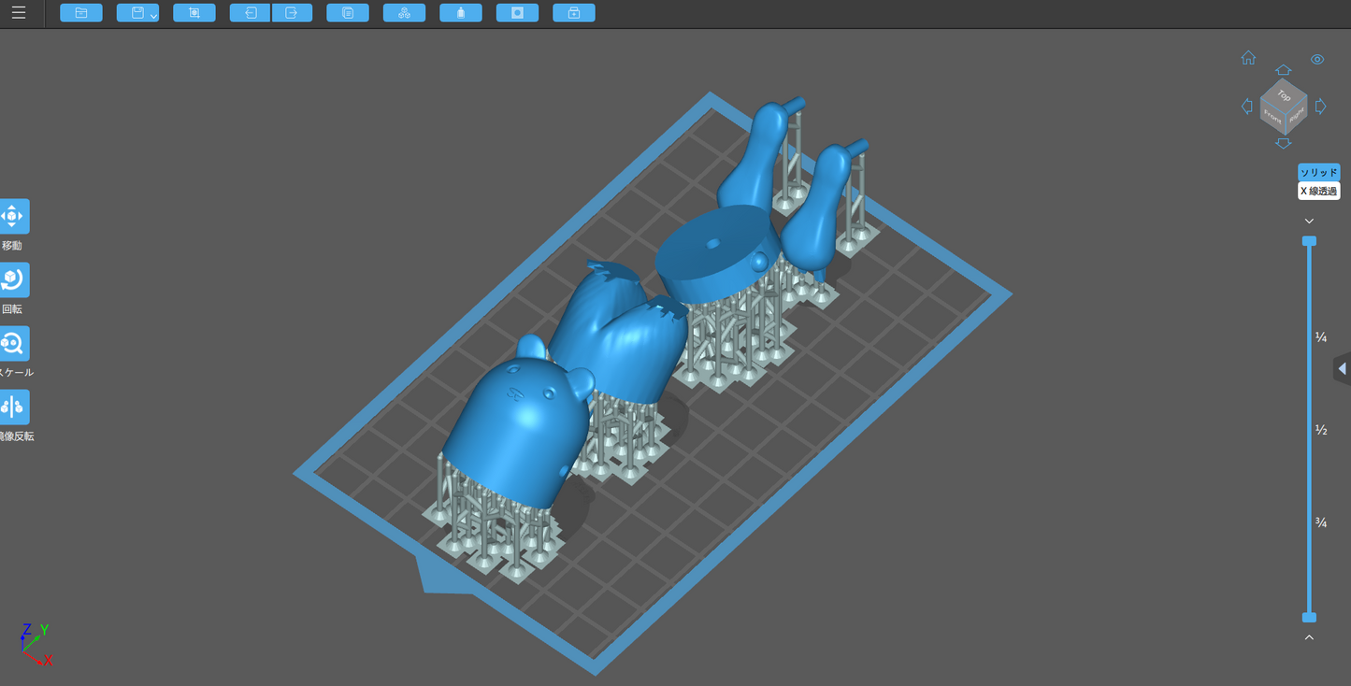Click the upward chevron below layer slider
Viewport: 1351px width, 686px height.
pos(1309,637)
